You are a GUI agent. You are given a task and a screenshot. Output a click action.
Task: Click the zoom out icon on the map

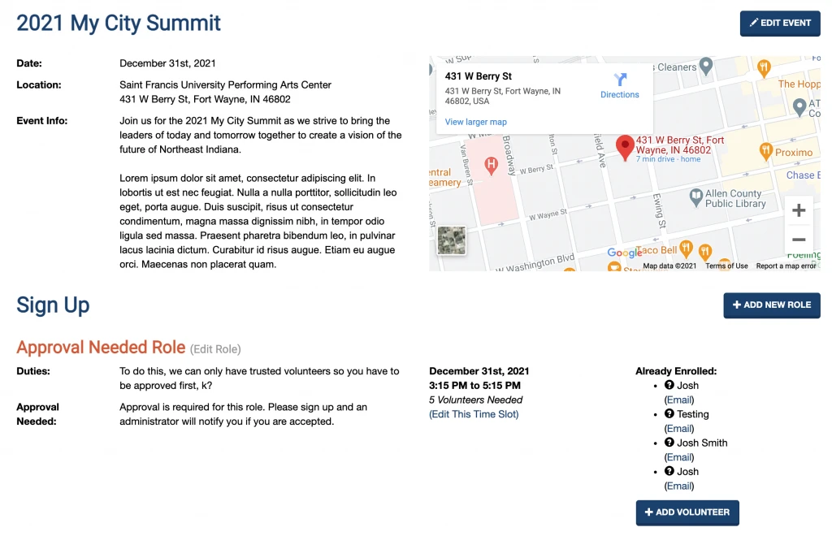799,238
